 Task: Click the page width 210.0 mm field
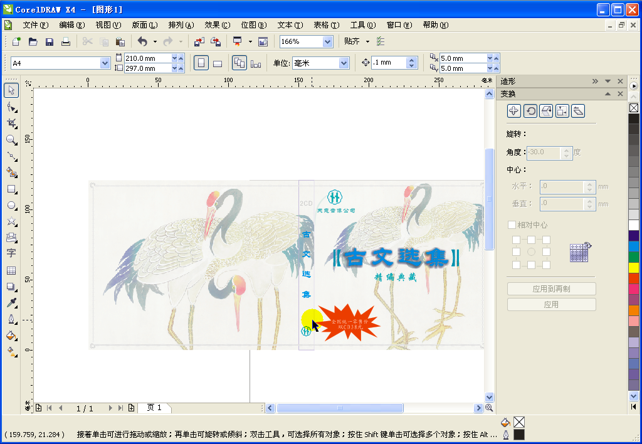coord(148,58)
